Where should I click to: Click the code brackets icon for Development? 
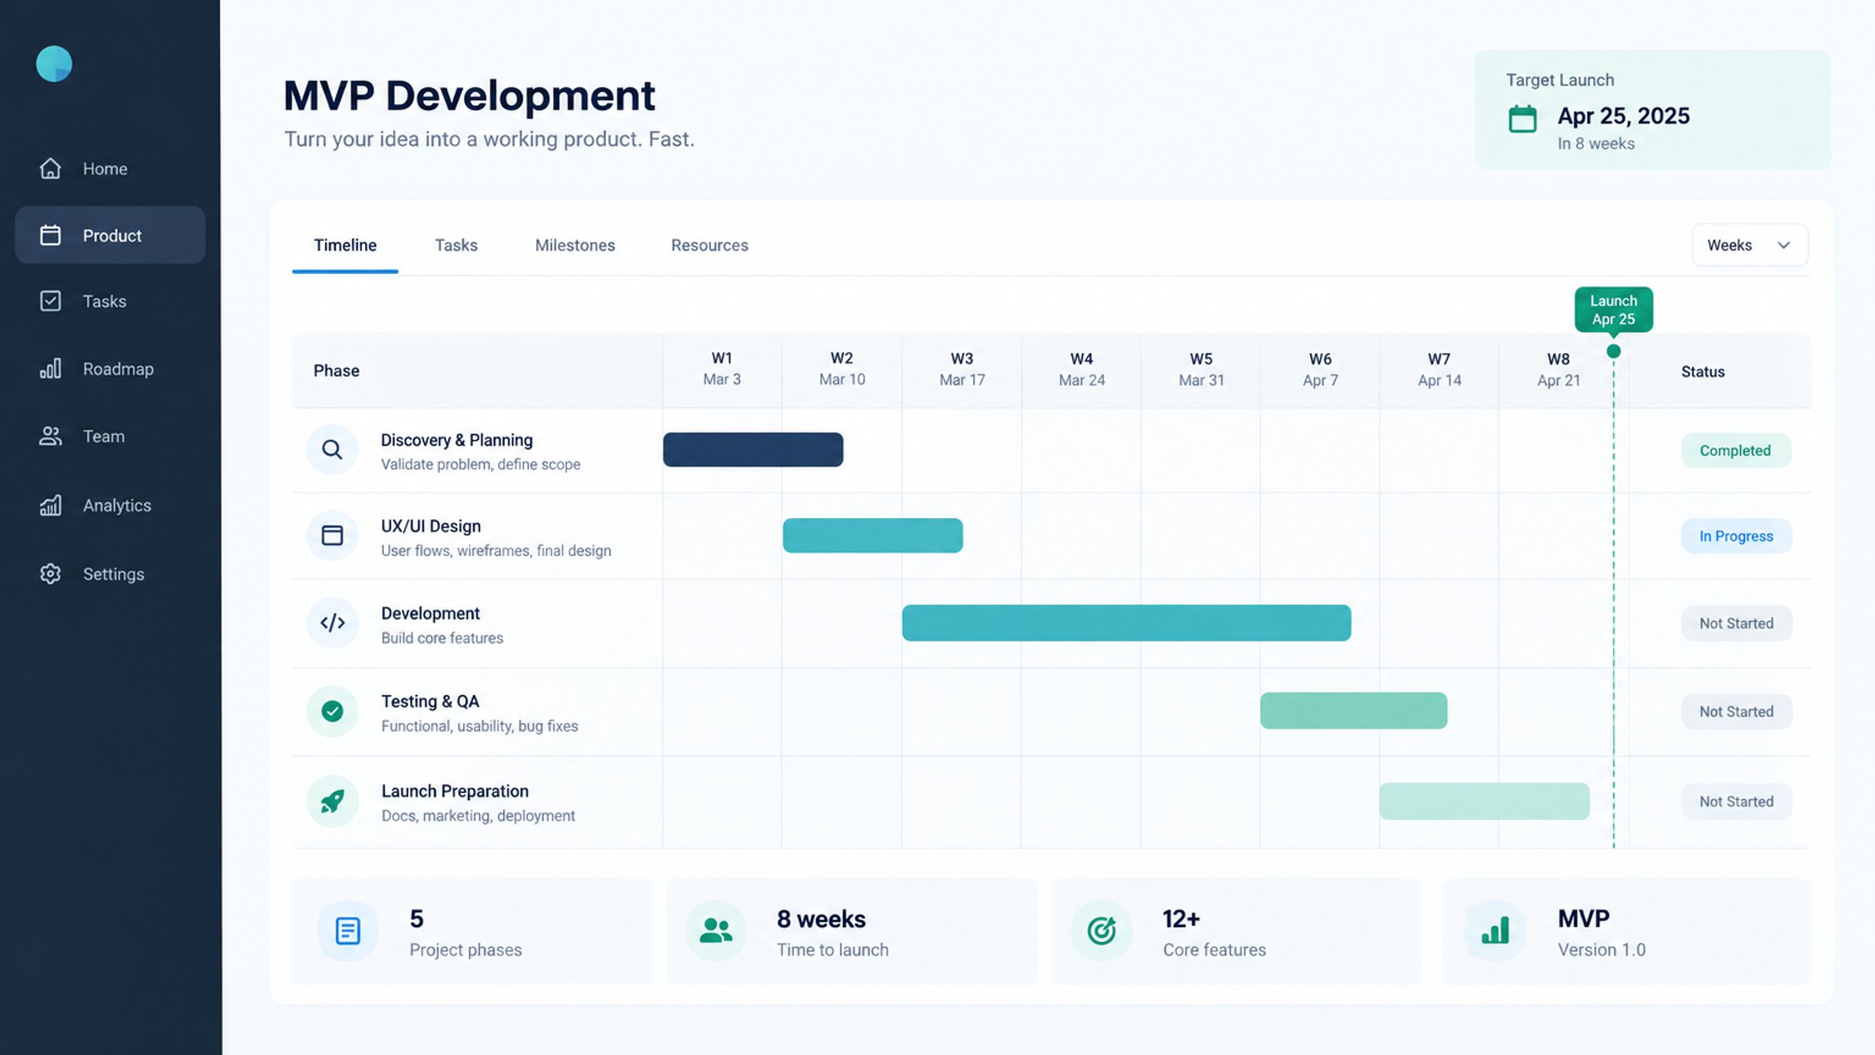(x=332, y=623)
